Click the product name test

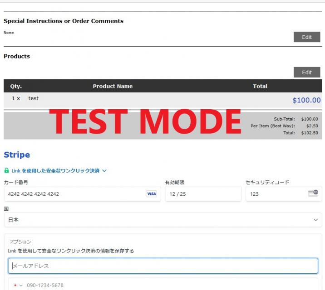tap(34, 98)
